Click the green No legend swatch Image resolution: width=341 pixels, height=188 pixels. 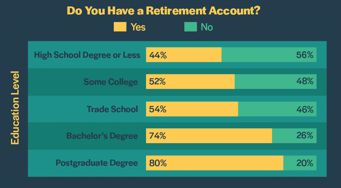(190, 27)
